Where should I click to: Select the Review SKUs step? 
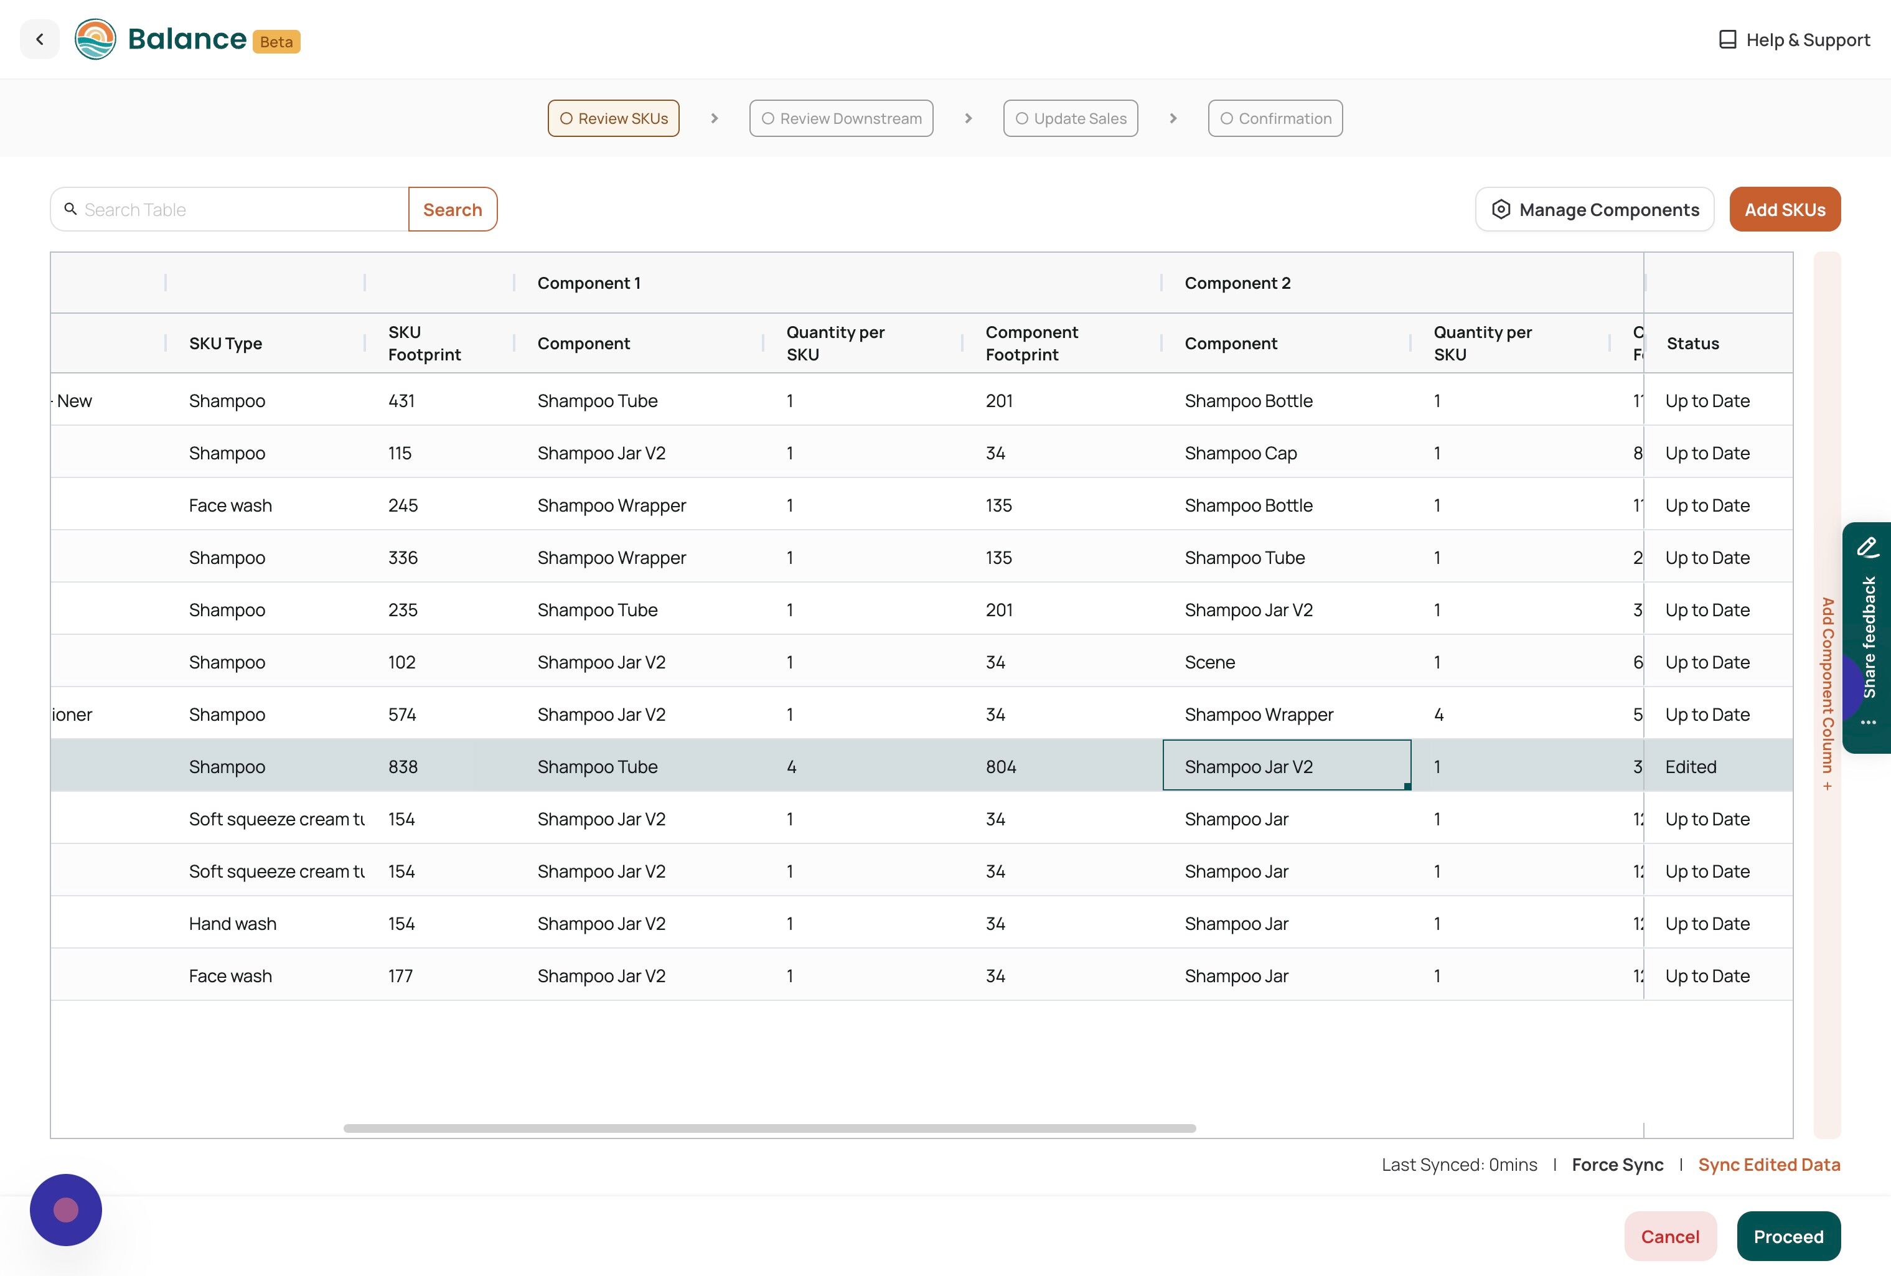(614, 118)
